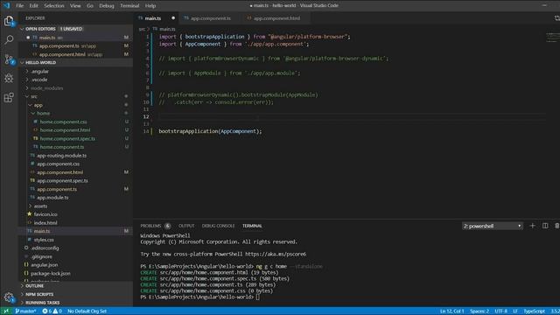Screen dimensions: 560x315
Task: Split the terminal panel
Action: coord(545,226)
